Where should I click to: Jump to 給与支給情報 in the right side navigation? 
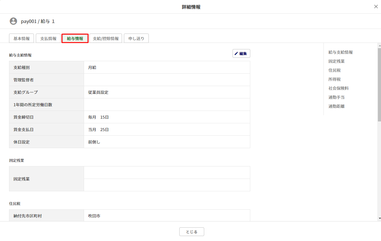[x=341, y=52]
